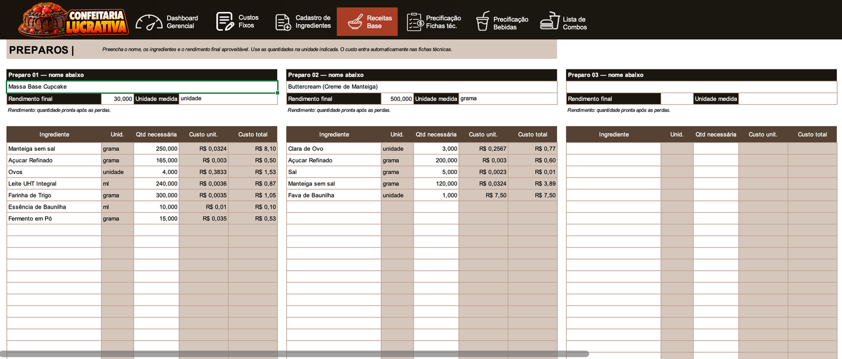842x359 pixels.
Task: Select the Receitas Base bowl icon
Action: [x=355, y=22]
